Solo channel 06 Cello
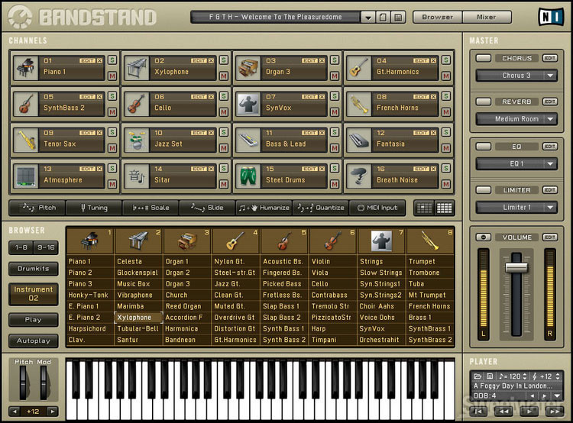The image size is (573, 423). tap(224, 96)
